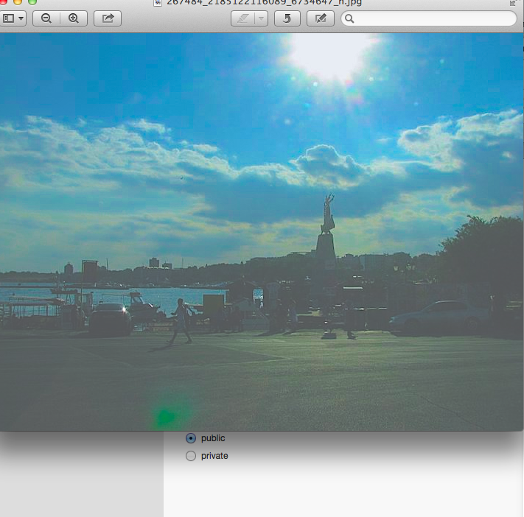
Task: Rotate the image left
Action: [287, 18]
